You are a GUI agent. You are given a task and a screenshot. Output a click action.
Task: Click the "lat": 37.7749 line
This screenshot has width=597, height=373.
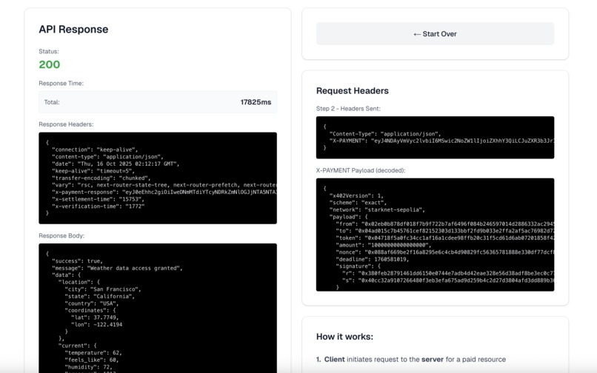click(x=95, y=317)
